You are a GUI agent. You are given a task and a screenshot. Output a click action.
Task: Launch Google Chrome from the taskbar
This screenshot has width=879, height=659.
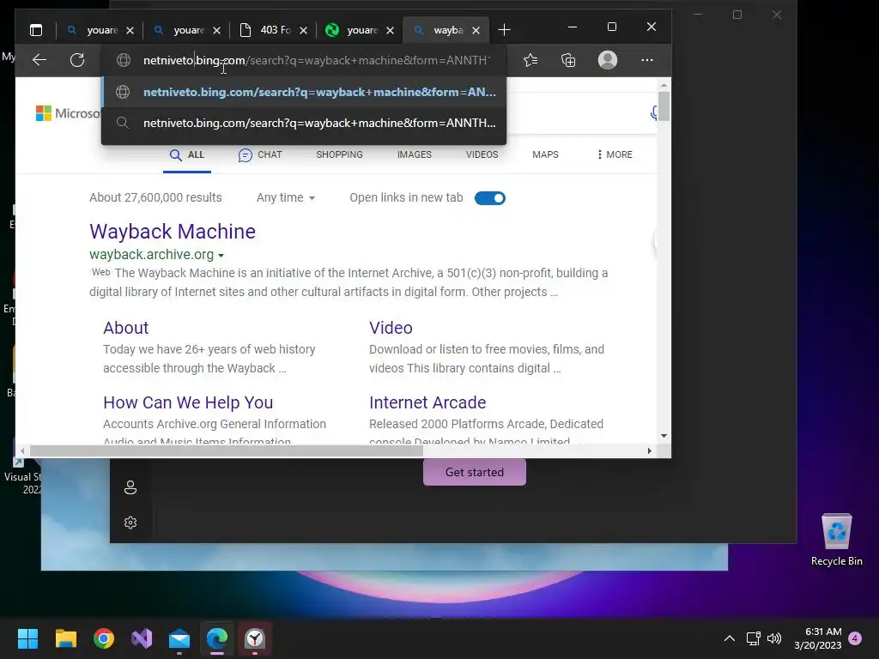coord(104,638)
